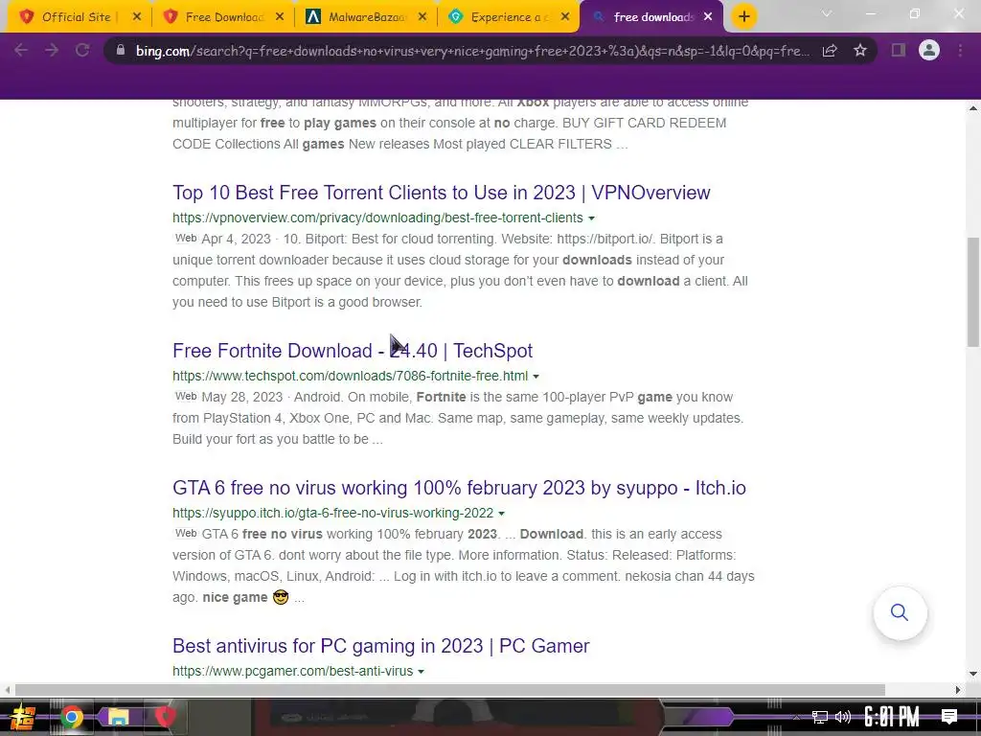This screenshot has width=981, height=736.
Task: Click the vertical scrollbar up arrow
Action: coord(973,108)
